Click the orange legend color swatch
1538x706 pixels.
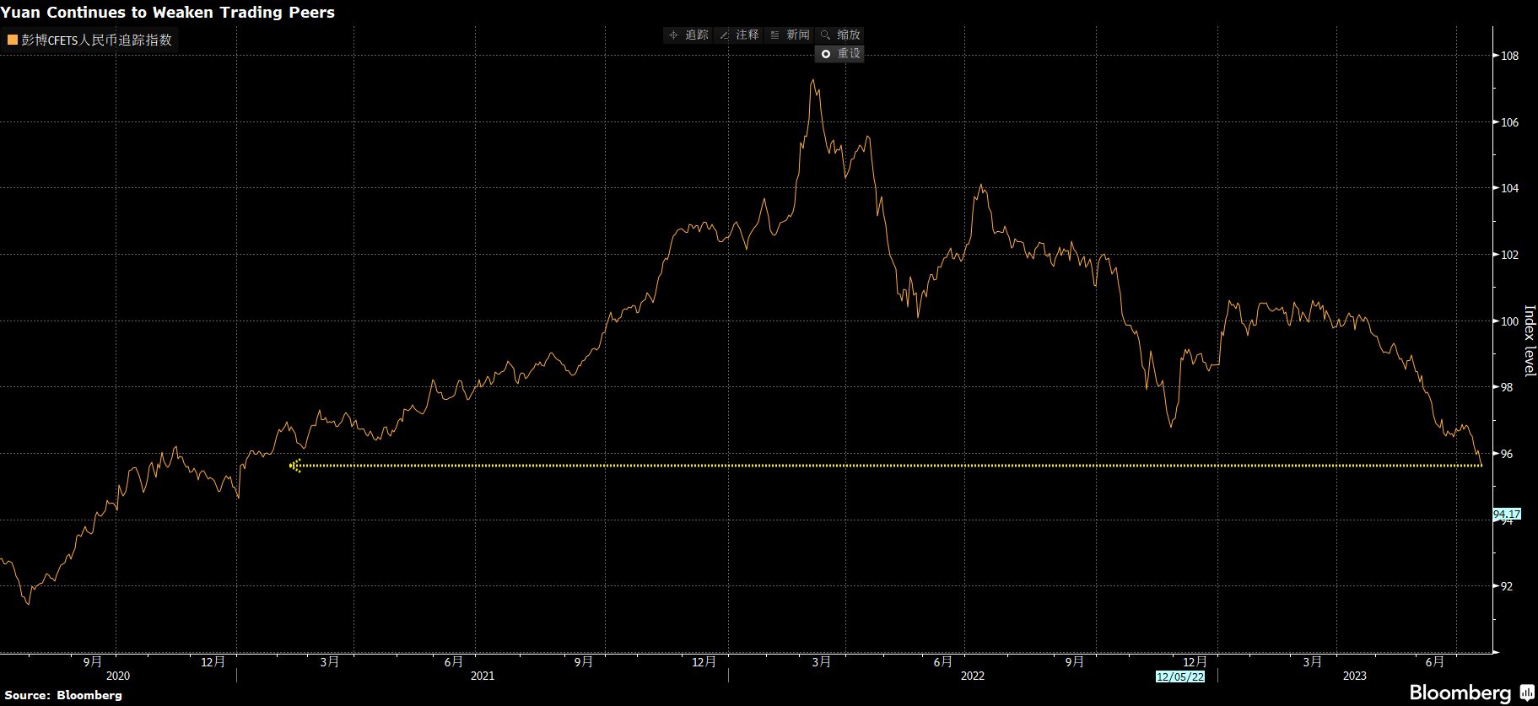[x=13, y=40]
